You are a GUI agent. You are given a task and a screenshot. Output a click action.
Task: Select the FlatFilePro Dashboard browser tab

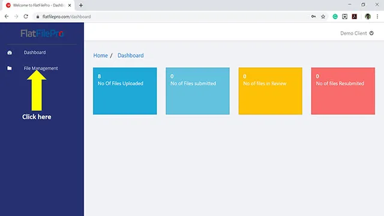pos(38,5)
